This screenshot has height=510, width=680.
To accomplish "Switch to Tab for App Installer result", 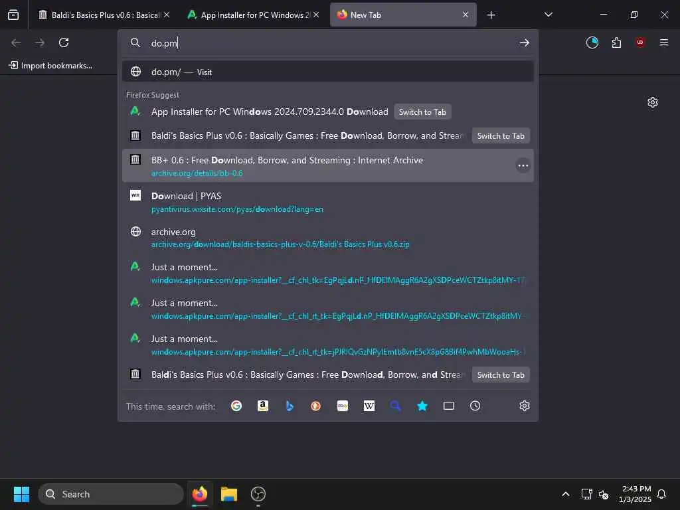I will coord(422,112).
